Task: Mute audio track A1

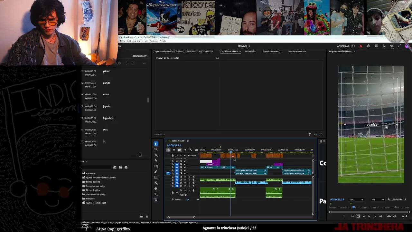Action: click(x=185, y=177)
